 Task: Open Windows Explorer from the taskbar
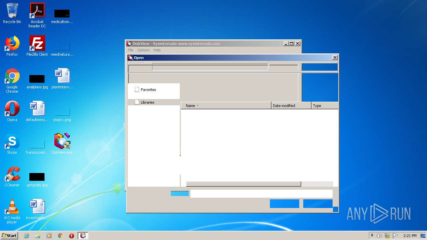pyautogui.click(x=38, y=236)
